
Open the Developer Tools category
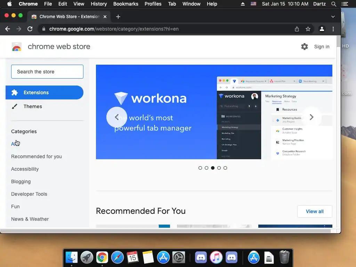click(x=29, y=194)
